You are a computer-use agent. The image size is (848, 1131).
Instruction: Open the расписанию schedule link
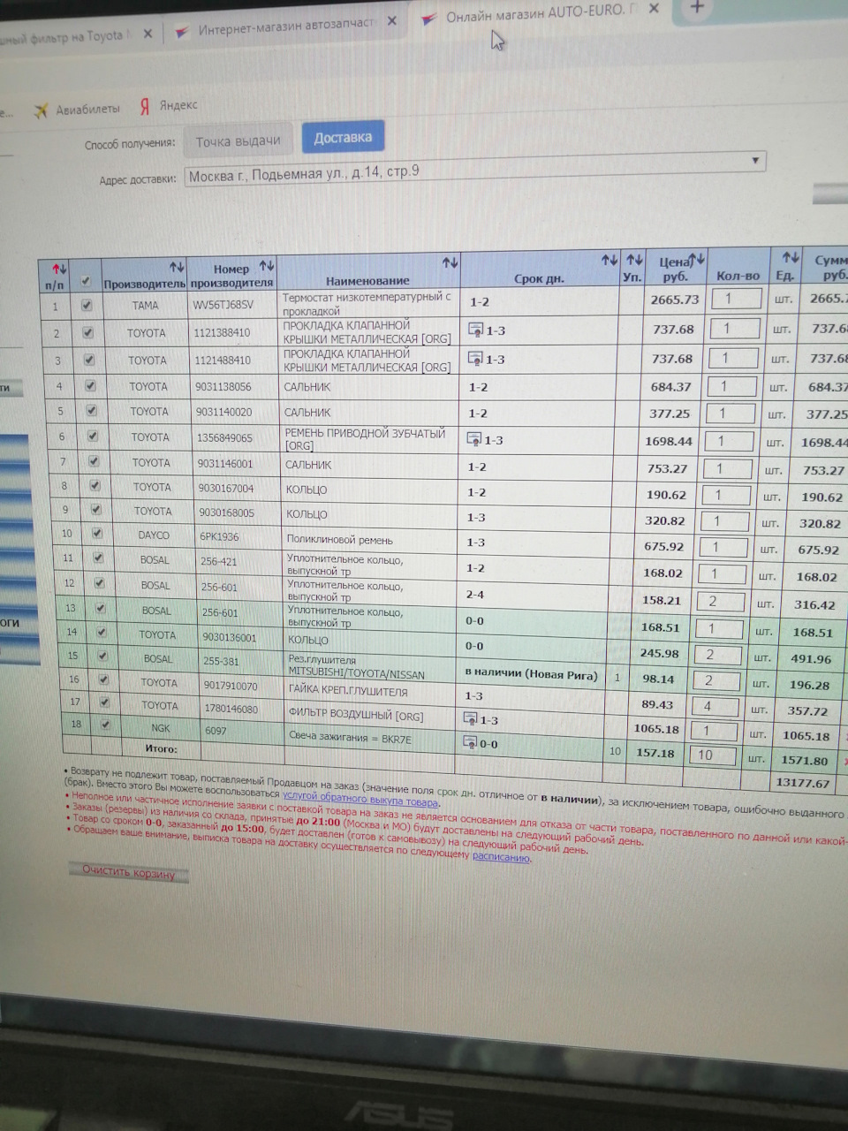pos(501,856)
